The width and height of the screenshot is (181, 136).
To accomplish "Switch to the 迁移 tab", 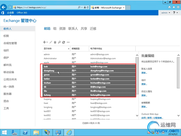I will click(93, 28).
